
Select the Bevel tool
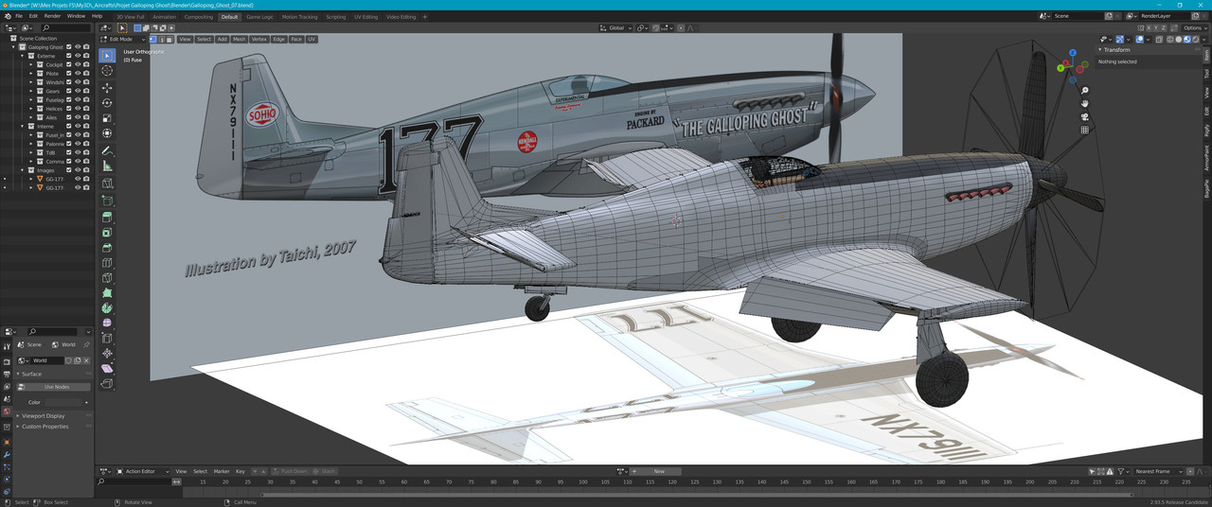click(x=107, y=248)
